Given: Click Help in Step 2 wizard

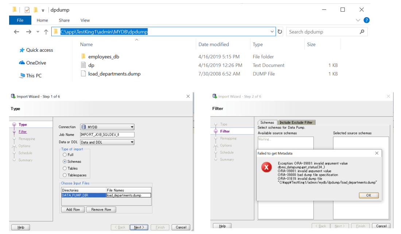Looking at the screenshot, I should (222, 226).
